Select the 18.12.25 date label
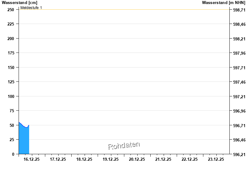248x171 pixels. [x=84, y=159]
